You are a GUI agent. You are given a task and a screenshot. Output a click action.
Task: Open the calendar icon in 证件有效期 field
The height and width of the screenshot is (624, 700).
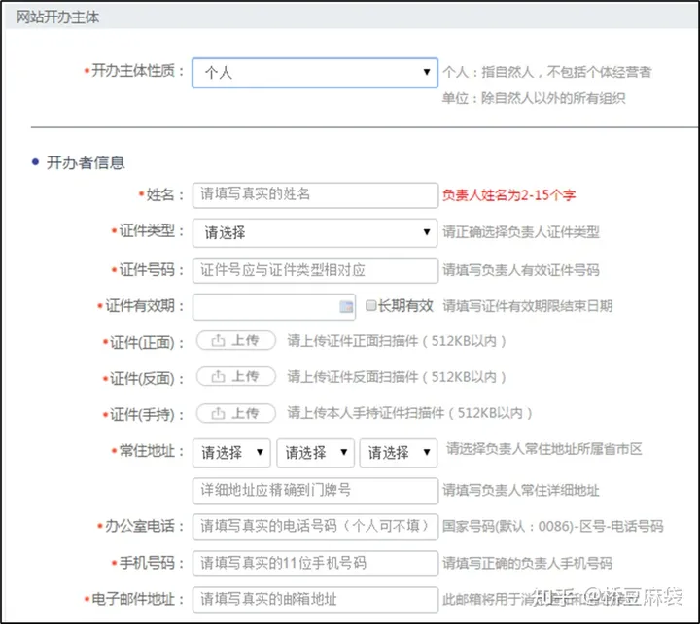click(346, 306)
